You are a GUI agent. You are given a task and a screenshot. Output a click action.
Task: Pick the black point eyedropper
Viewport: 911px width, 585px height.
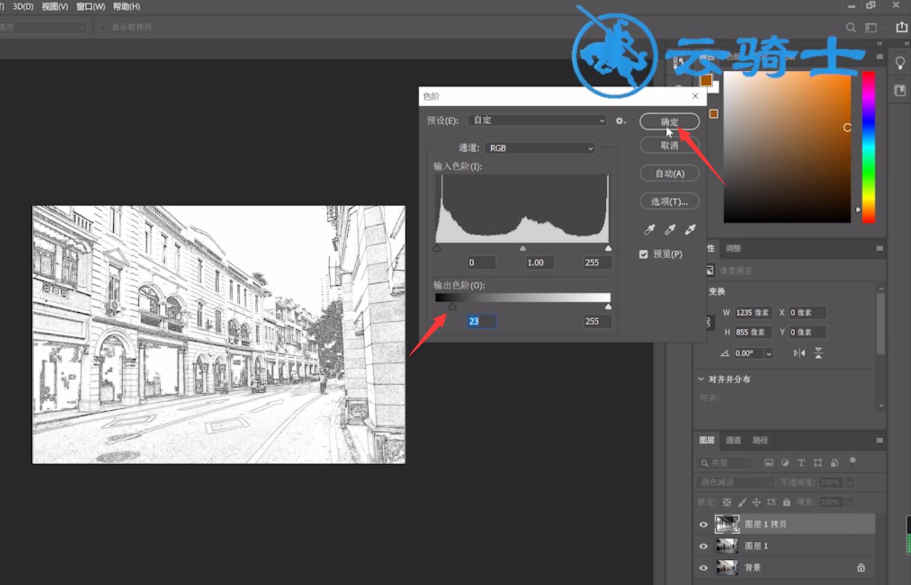[x=650, y=229]
